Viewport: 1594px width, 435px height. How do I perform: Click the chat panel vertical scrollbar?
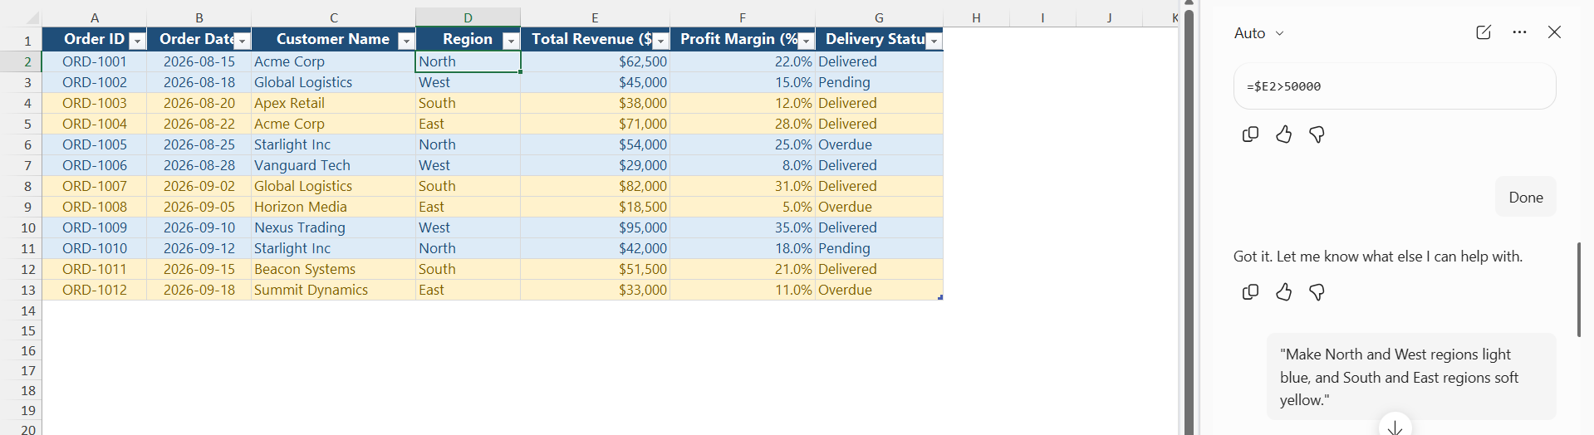1578,289
